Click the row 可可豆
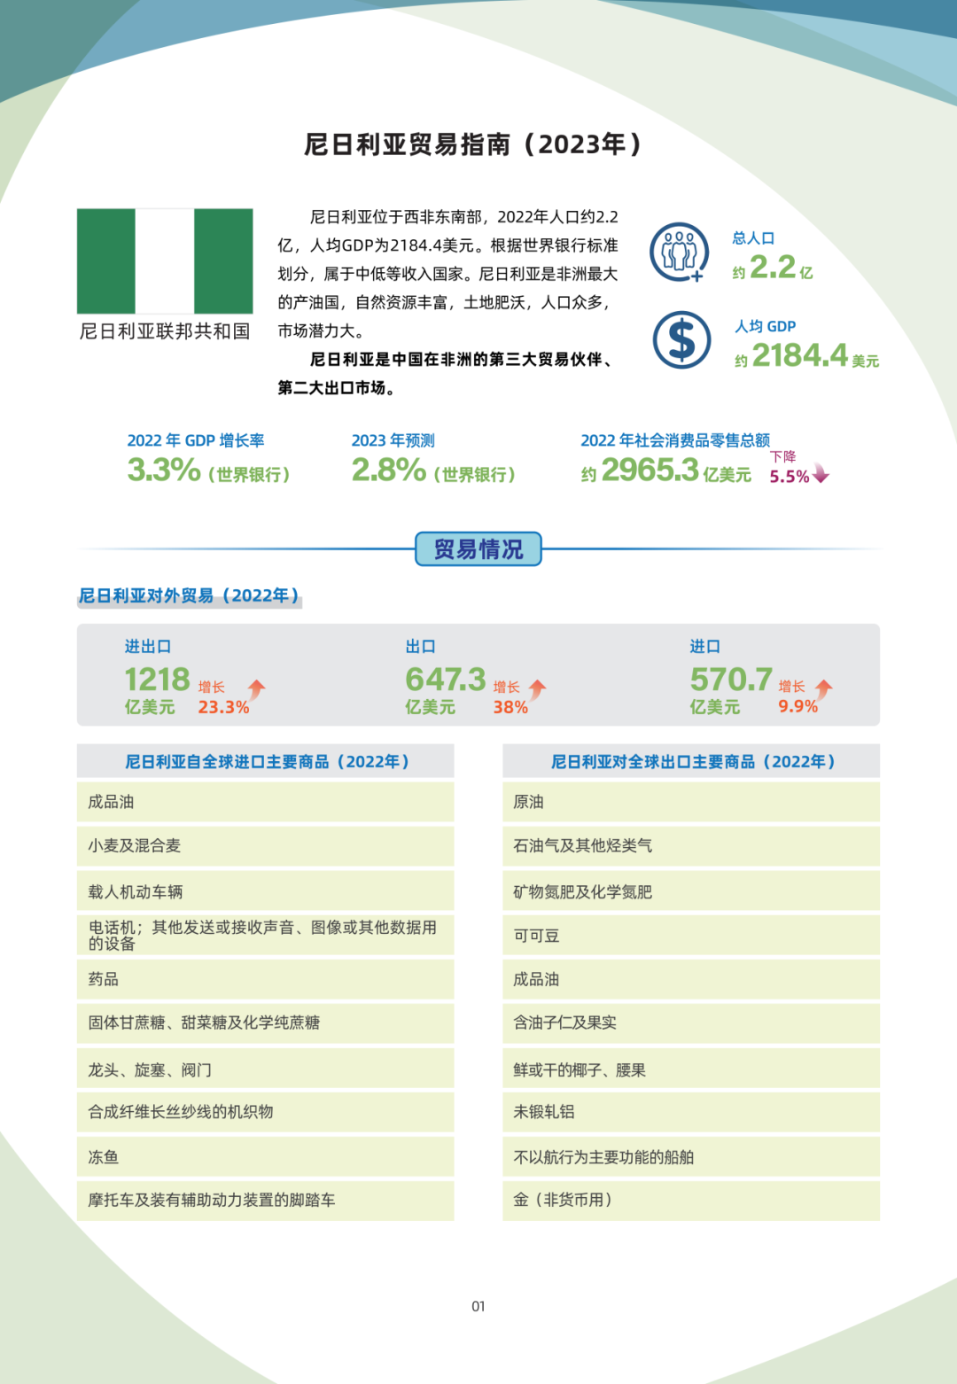Screen dimensions: 957x1384 click(691, 935)
